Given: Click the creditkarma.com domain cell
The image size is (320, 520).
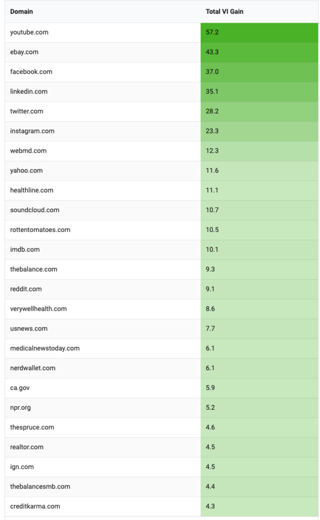Looking at the screenshot, I should tap(35, 506).
